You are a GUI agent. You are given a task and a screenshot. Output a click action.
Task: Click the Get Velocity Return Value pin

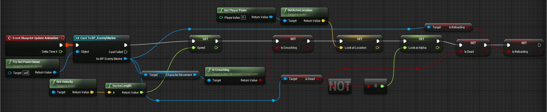(x=92, y=92)
